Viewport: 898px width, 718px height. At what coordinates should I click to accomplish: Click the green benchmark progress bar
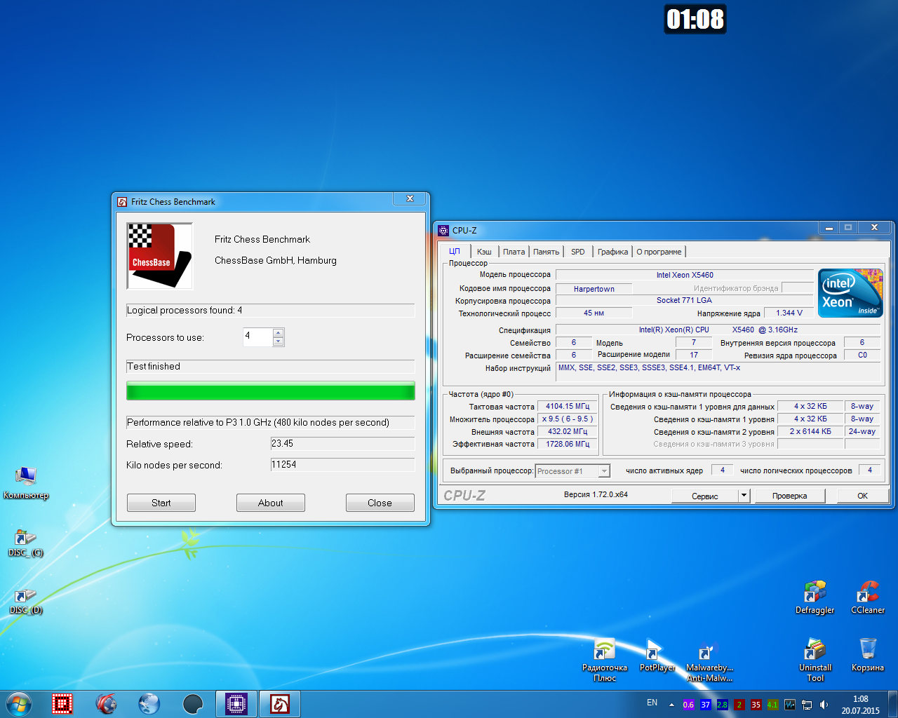271,391
